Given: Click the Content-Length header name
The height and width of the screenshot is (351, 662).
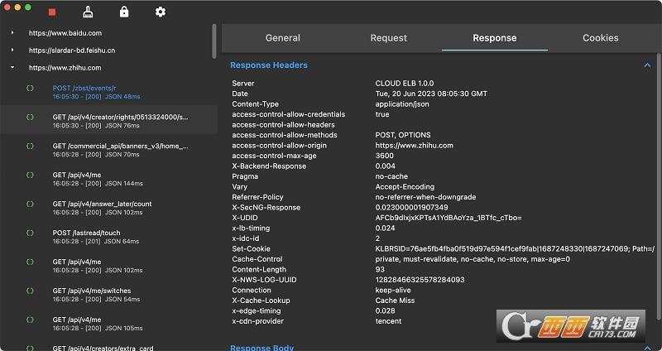Looking at the screenshot, I should (259, 270).
